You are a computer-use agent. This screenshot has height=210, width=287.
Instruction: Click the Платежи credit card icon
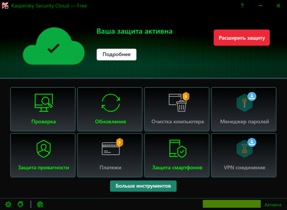coord(111,149)
